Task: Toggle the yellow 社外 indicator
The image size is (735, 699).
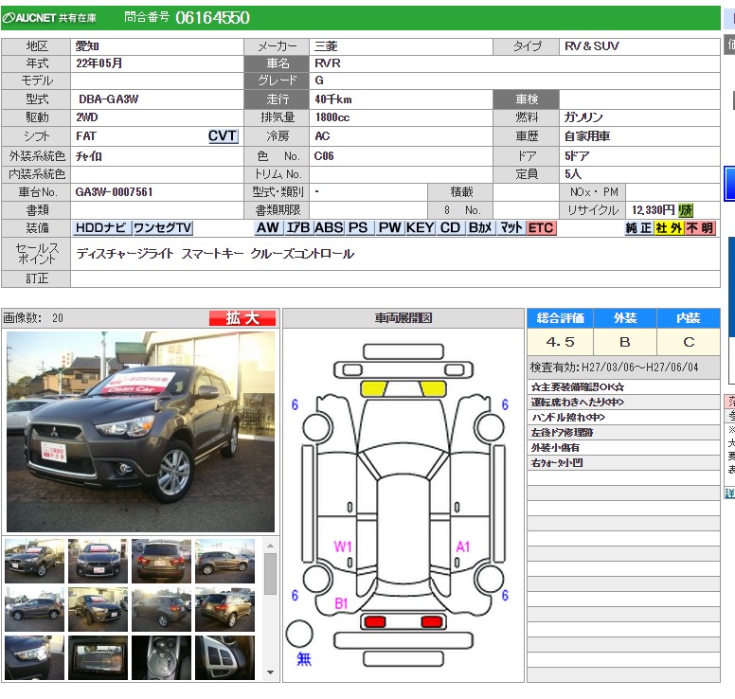Action: click(669, 228)
